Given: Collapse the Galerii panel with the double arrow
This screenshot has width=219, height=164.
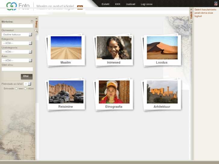Looking at the screenshot, I should click(x=191, y=10).
